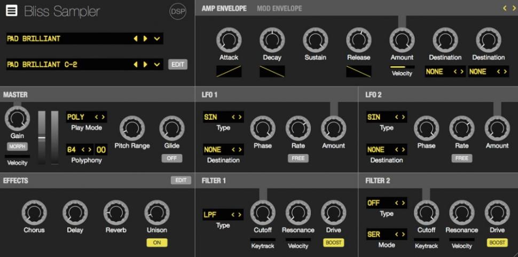Image resolution: width=518 pixels, height=257 pixels.
Task: Open second envelope Destination NONE selector
Action: pyautogui.click(x=489, y=72)
